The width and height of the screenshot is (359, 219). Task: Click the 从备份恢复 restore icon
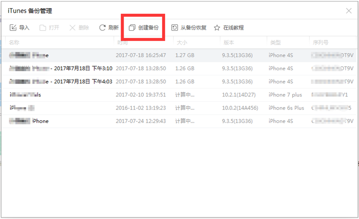pyautogui.click(x=175, y=28)
